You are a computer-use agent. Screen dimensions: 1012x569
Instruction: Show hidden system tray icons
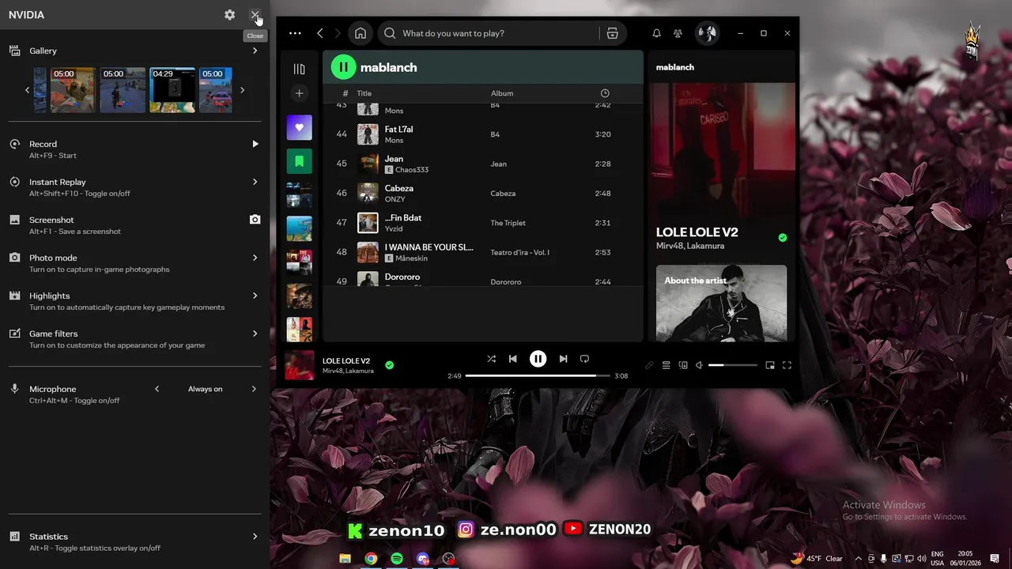coord(858,559)
